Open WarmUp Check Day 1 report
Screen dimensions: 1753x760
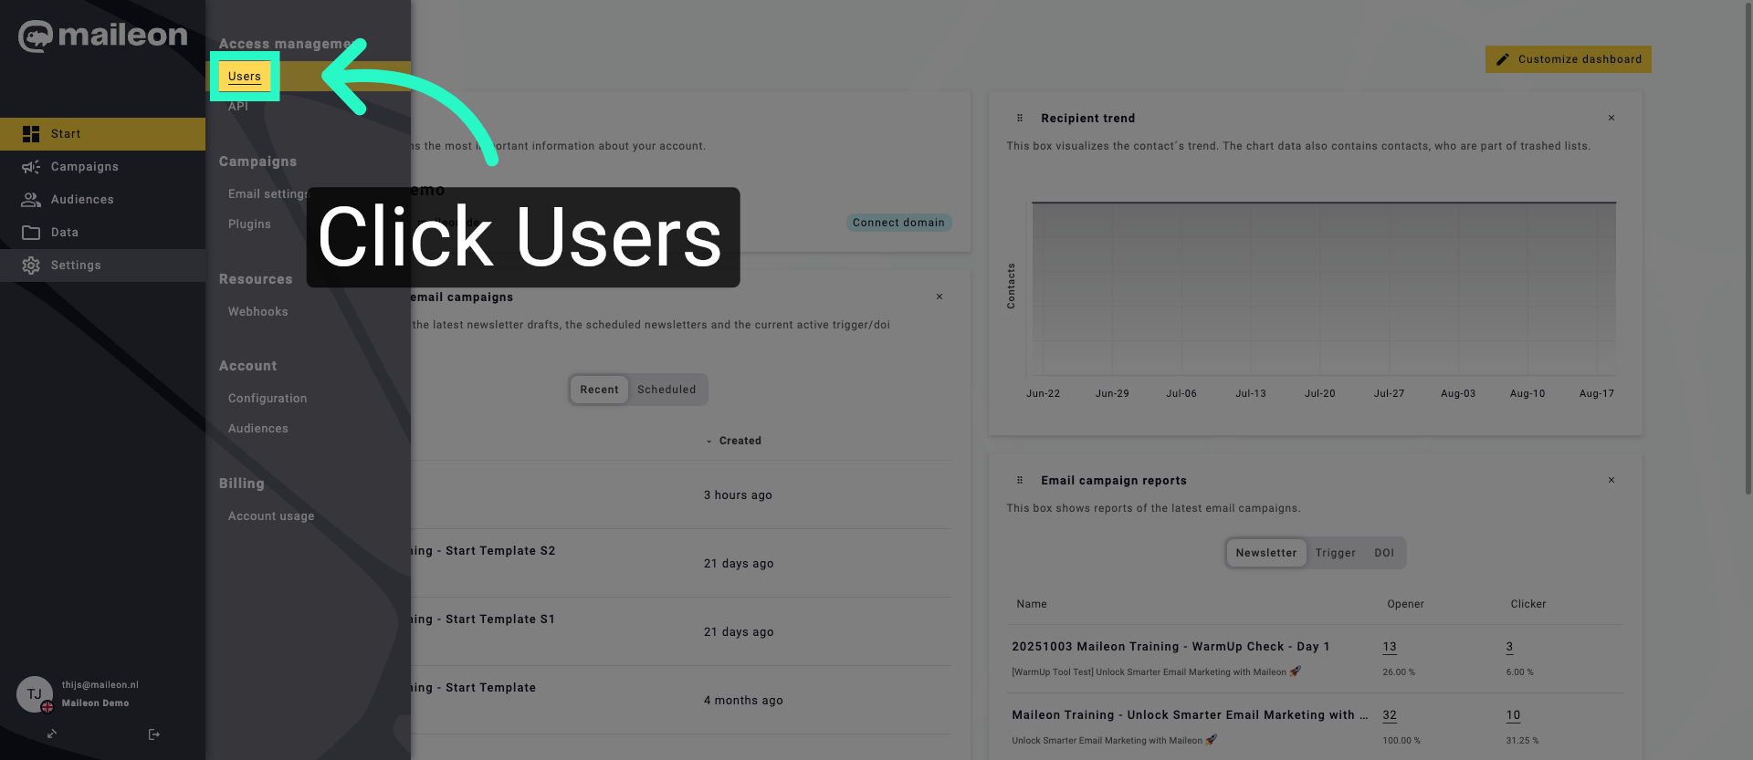click(1170, 647)
